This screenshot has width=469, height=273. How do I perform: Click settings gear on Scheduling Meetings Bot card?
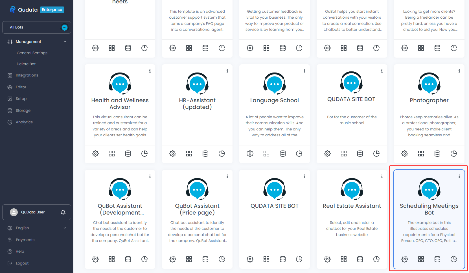coord(405,259)
